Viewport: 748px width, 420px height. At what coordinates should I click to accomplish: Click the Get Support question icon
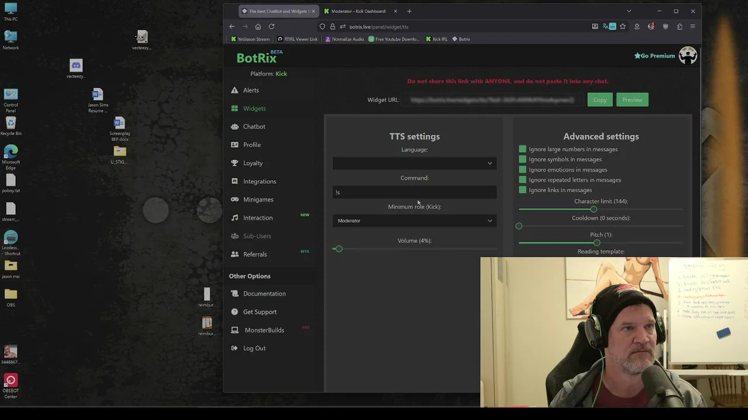pyautogui.click(x=234, y=311)
